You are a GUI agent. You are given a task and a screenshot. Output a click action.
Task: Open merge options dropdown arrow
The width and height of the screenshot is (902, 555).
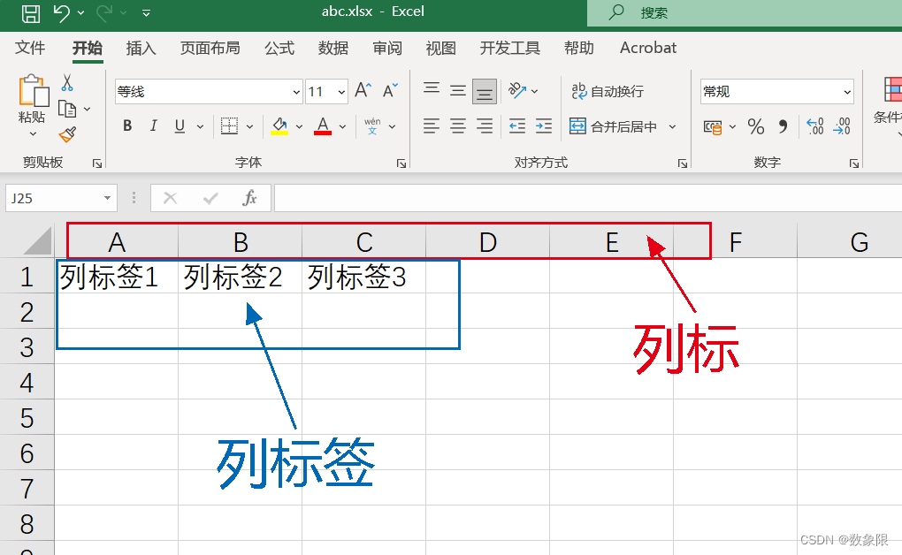[x=672, y=126]
